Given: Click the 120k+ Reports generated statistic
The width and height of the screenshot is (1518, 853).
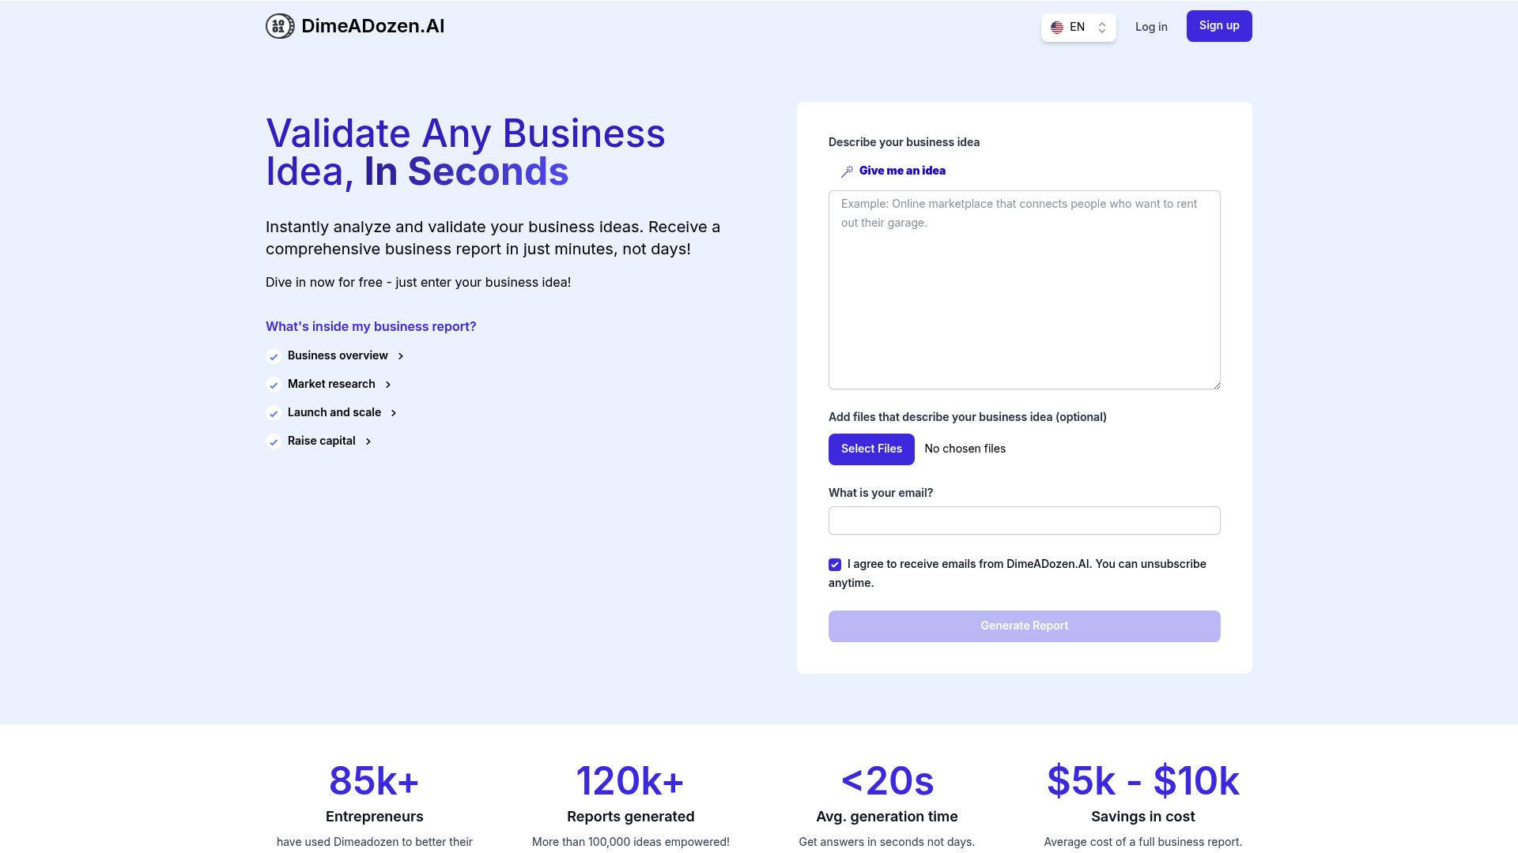Looking at the screenshot, I should 631,806.
